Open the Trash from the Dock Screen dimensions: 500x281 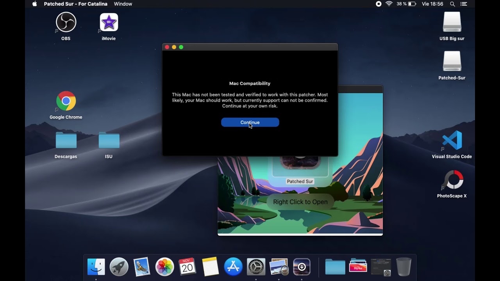pyautogui.click(x=404, y=267)
